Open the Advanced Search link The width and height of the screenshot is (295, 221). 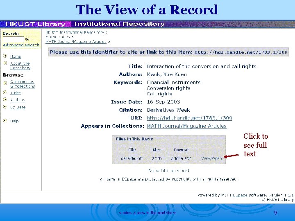coord(21,45)
